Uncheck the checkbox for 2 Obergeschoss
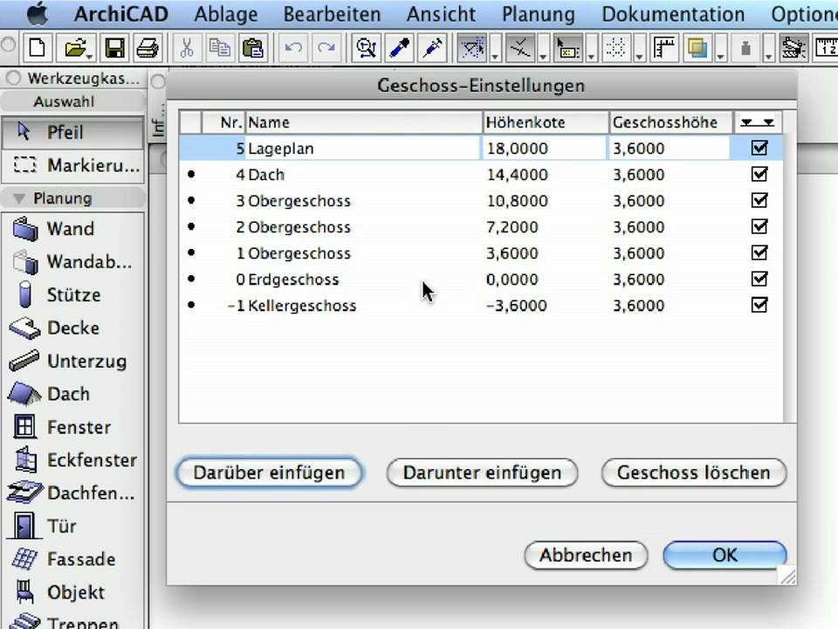Screen dimensions: 838x629 click(759, 226)
